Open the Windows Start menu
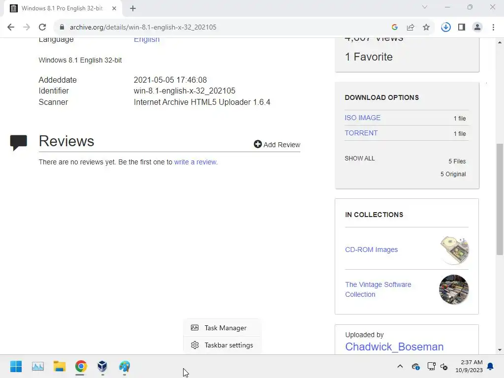Image resolution: width=504 pixels, height=378 pixels. 16,366
